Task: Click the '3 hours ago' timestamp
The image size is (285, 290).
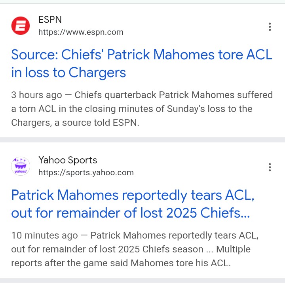Action: [x=36, y=95]
